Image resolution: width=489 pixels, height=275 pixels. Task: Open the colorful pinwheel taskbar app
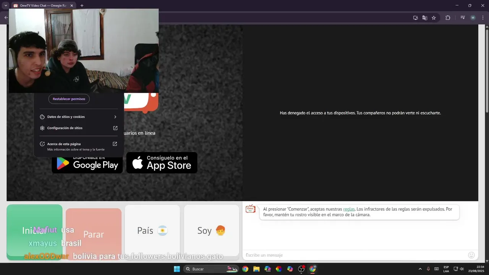coord(279,269)
